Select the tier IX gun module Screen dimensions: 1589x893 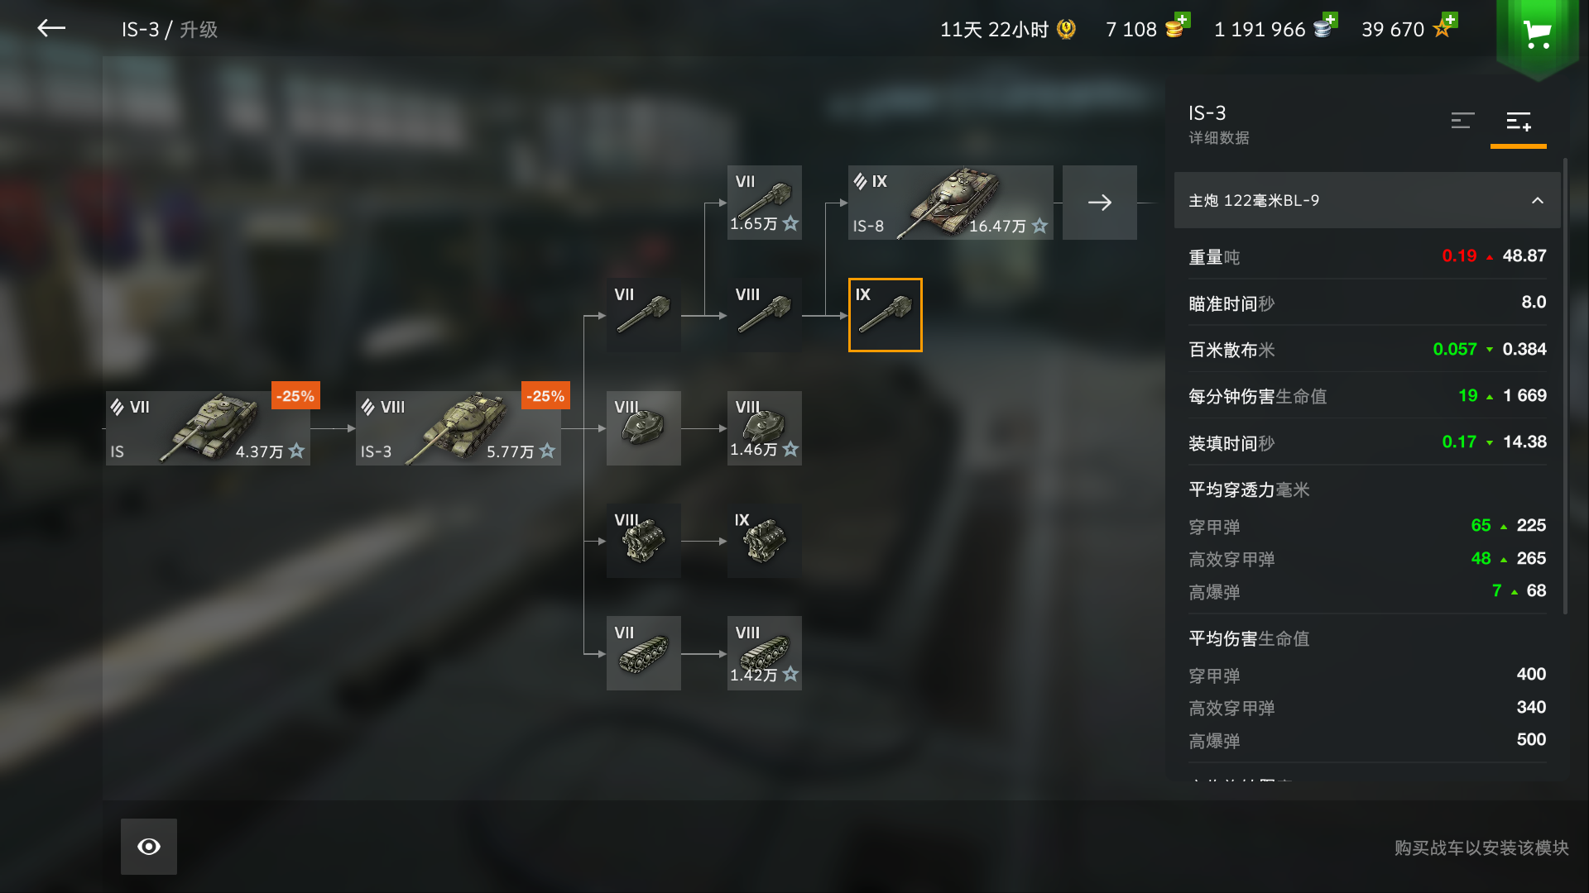coord(885,315)
